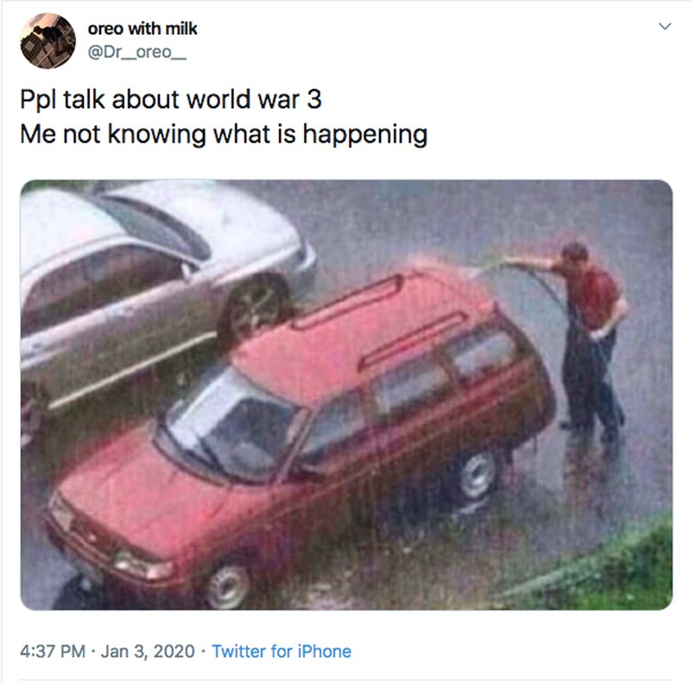Open the oreo with milk profile avatar
691x684 pixels.
click(x=48, y=41)
